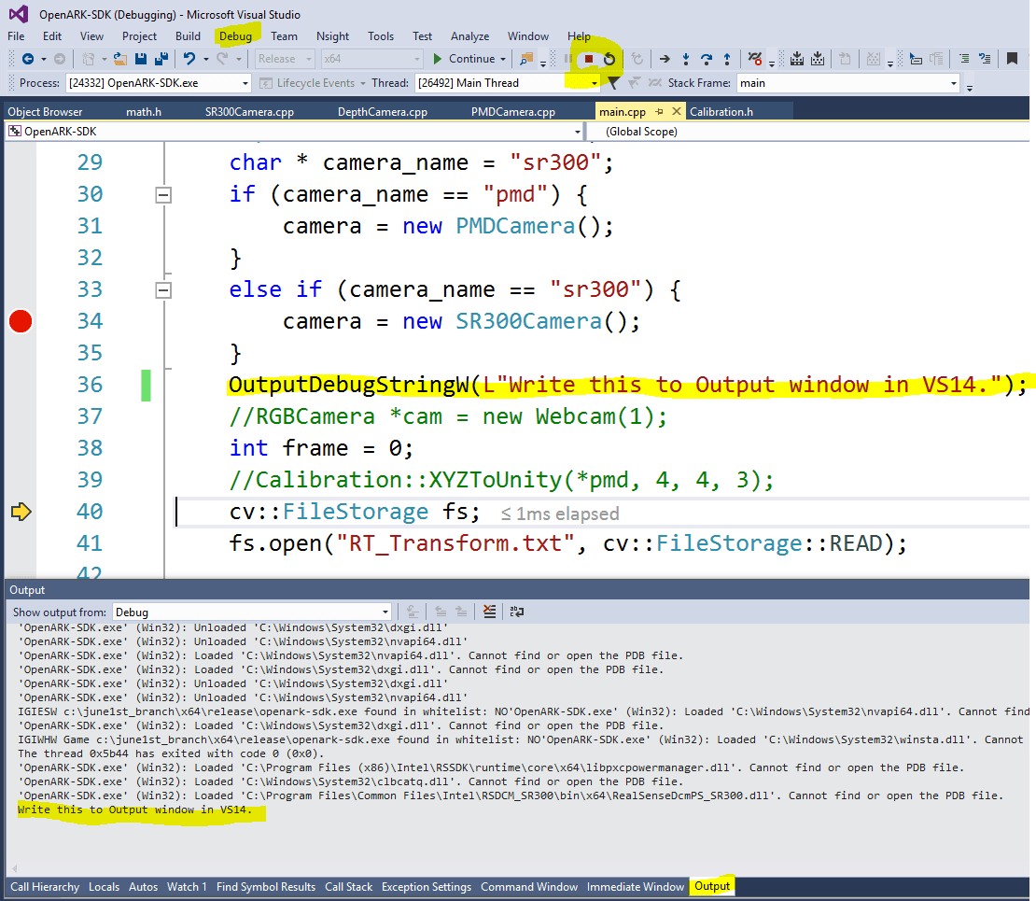This screenshot has width=1036, height=901.
Task: Expand the navigate-backward history dropdown arrow
Action: (x=44, y=59)
